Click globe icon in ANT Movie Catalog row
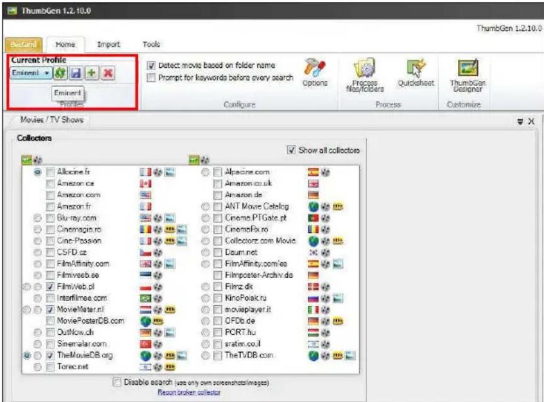Viewport: 544px width, 402px height. [313, 207]
